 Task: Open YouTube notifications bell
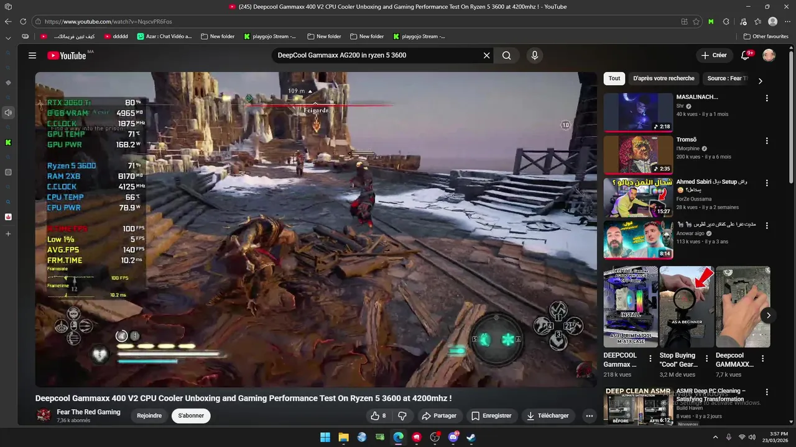(745, 55)
